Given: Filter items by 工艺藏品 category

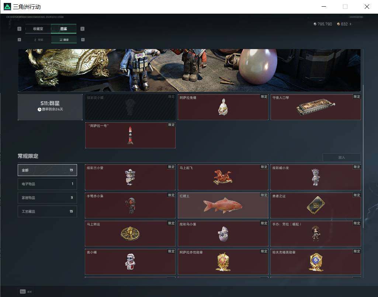Looking at the screenshot, I should pos(47,211).
